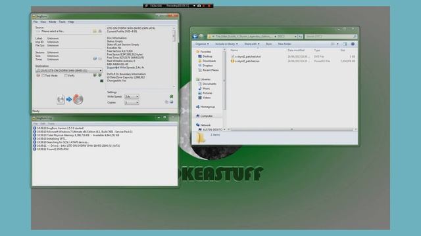Screen dimensions: 421x236
Task: Open ImgBurn File menu
Action: coord(36,22)
